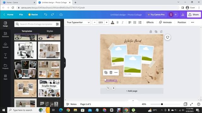The height and width of the screenshot is (113, 202).
Task: Open line spacing options
Action: coord(140,22)
